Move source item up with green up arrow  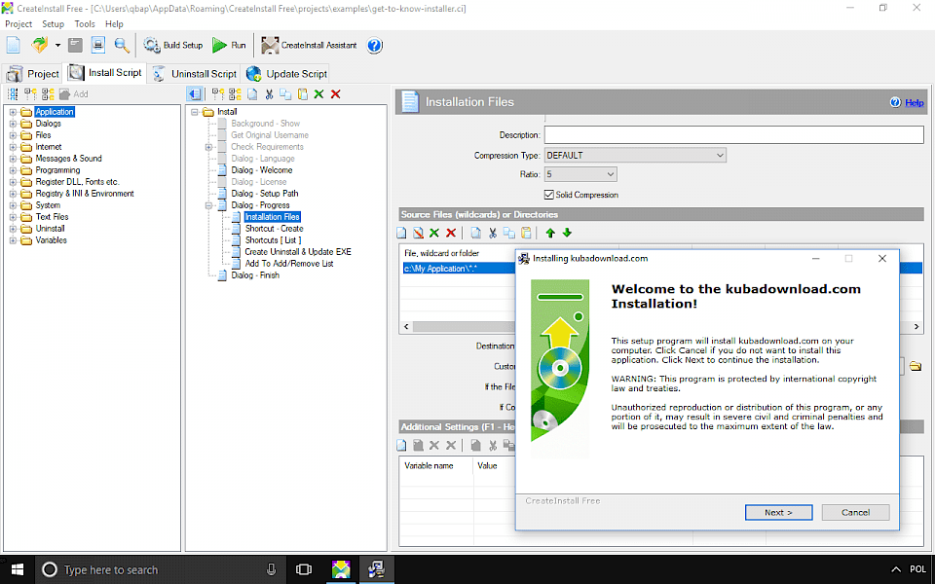pyautogui.click(x=550, y=233)
